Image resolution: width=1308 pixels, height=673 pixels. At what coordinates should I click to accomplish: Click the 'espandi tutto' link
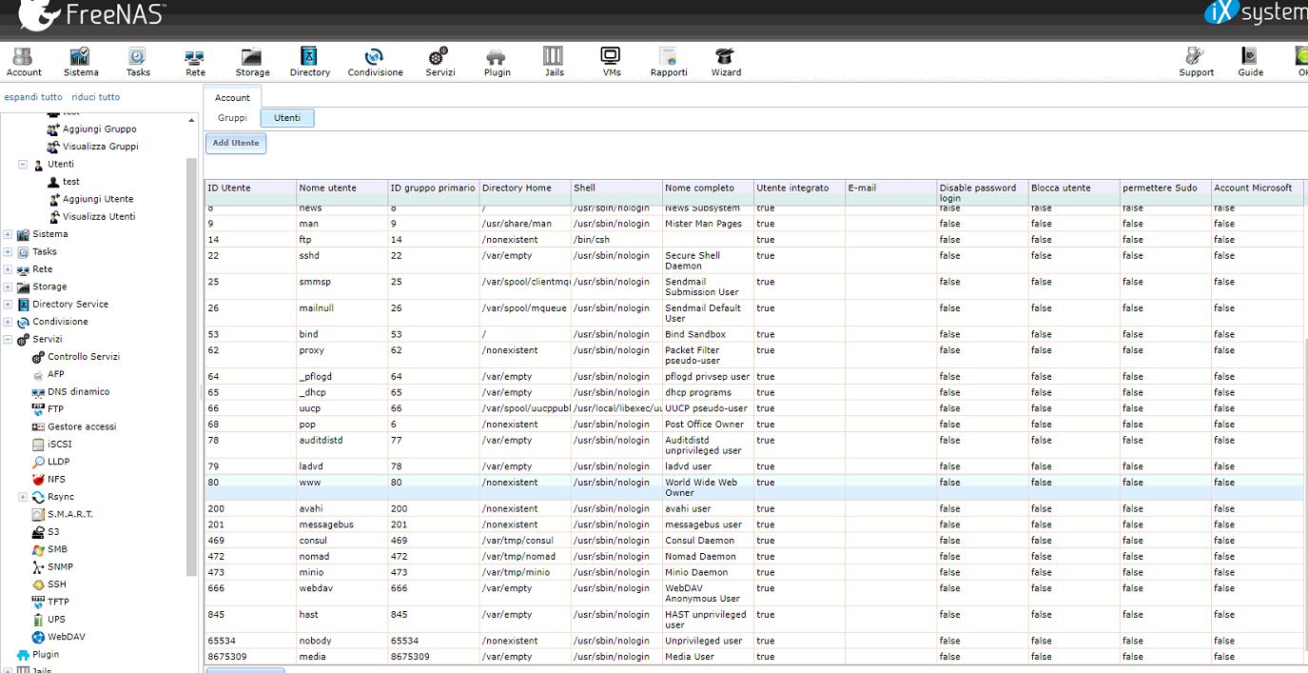[x=33, y=97]
